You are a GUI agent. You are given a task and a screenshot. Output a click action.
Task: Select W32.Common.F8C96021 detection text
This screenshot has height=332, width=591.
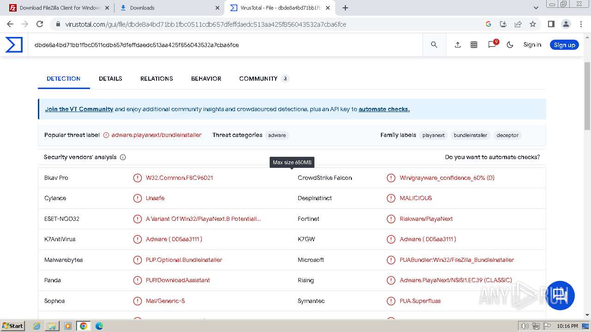(x=179, y=178)
